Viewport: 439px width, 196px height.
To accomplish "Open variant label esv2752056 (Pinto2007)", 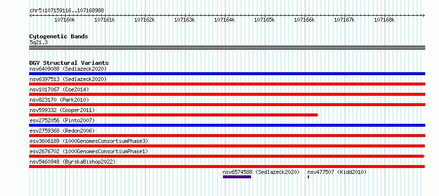I will (62, 120).
